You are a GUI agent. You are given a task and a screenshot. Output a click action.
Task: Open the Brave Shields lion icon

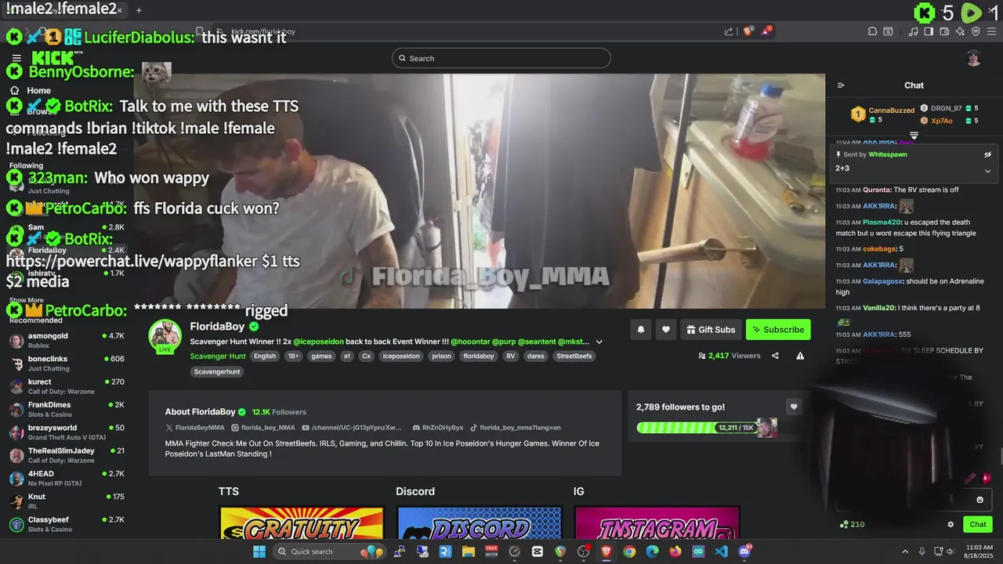point(748,31)
